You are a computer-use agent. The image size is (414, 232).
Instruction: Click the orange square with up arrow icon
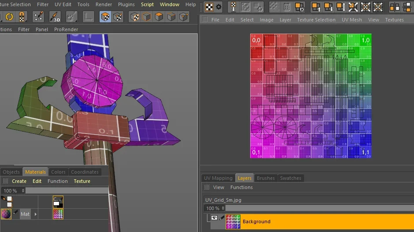pos(316,7)
